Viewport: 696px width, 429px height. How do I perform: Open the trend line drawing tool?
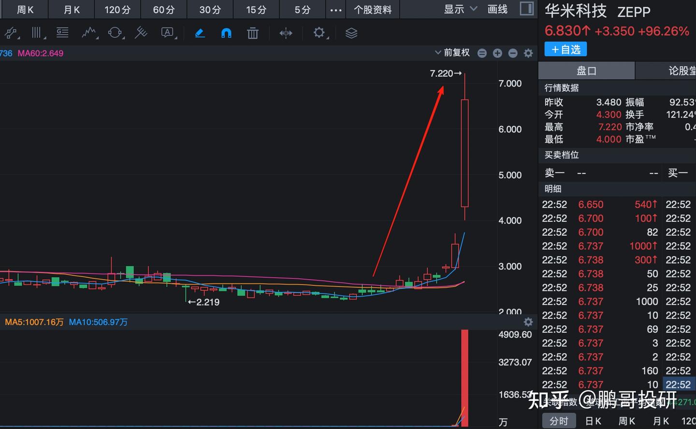pyautogui.click(x=12, y=33)
